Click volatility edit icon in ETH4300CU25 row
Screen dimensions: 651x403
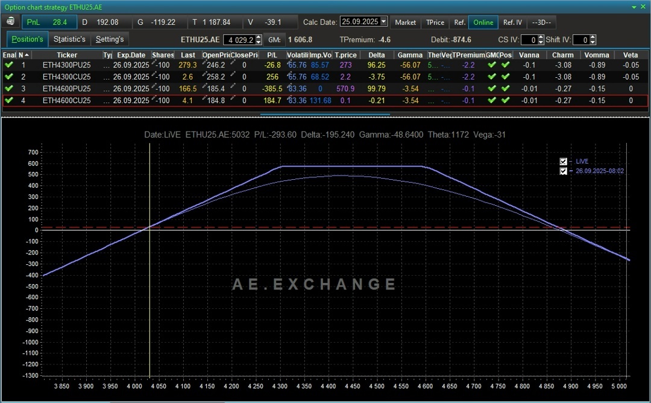289,74
